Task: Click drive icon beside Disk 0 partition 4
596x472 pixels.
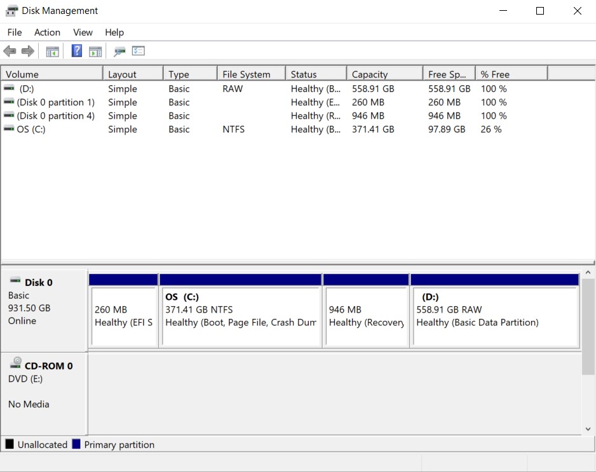Action: (9, 115)
